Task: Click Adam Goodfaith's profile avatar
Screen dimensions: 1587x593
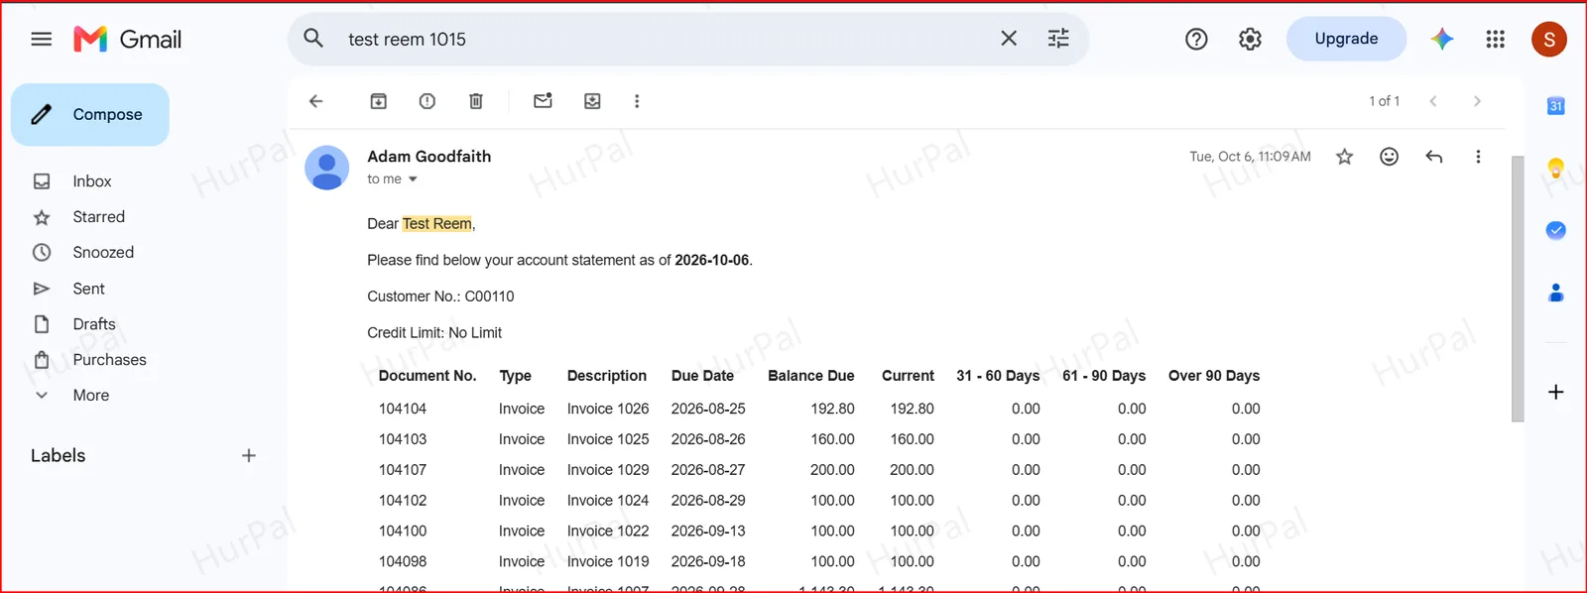Action: [x=326, y=168]
